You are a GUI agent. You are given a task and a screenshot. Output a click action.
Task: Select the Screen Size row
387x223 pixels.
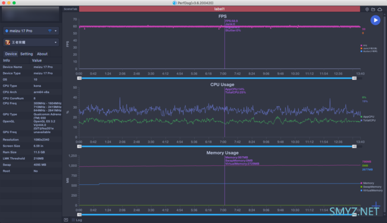(x=31, y=146)
